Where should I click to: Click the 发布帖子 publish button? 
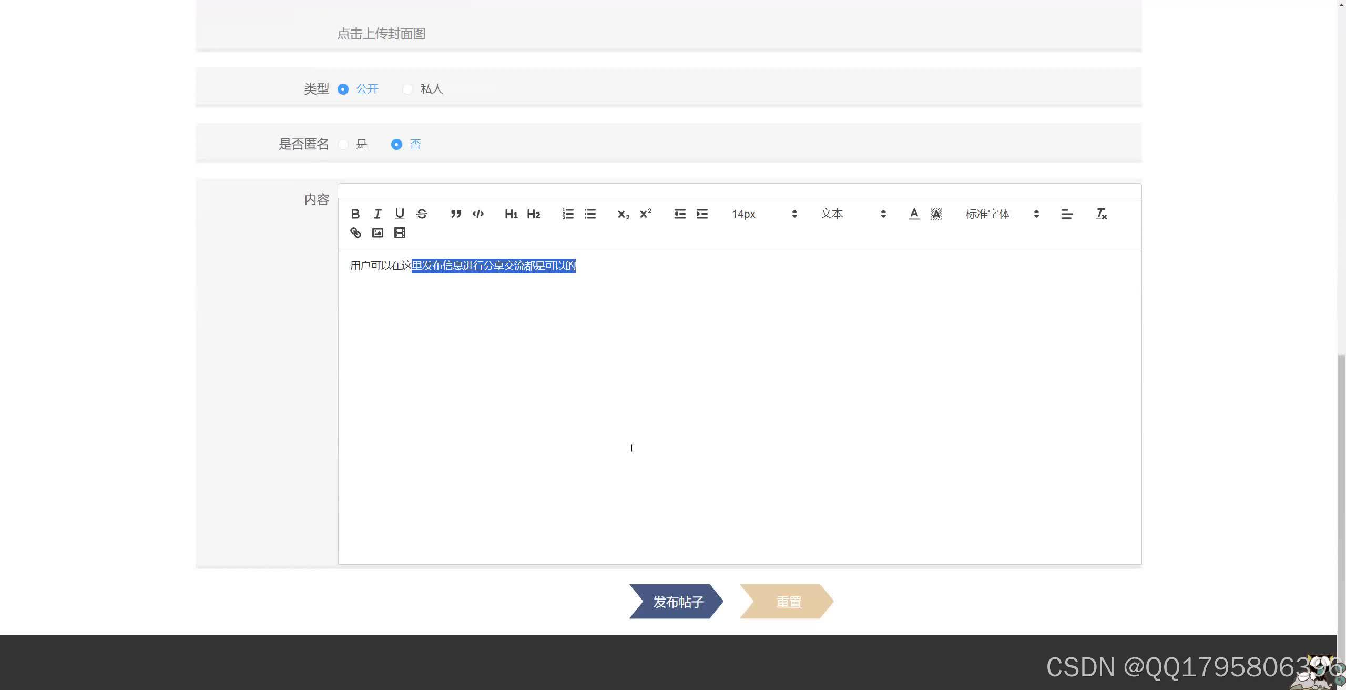tap(676, 602)
